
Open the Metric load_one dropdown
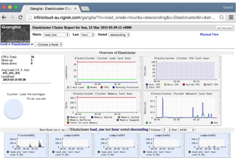(56, 35)
